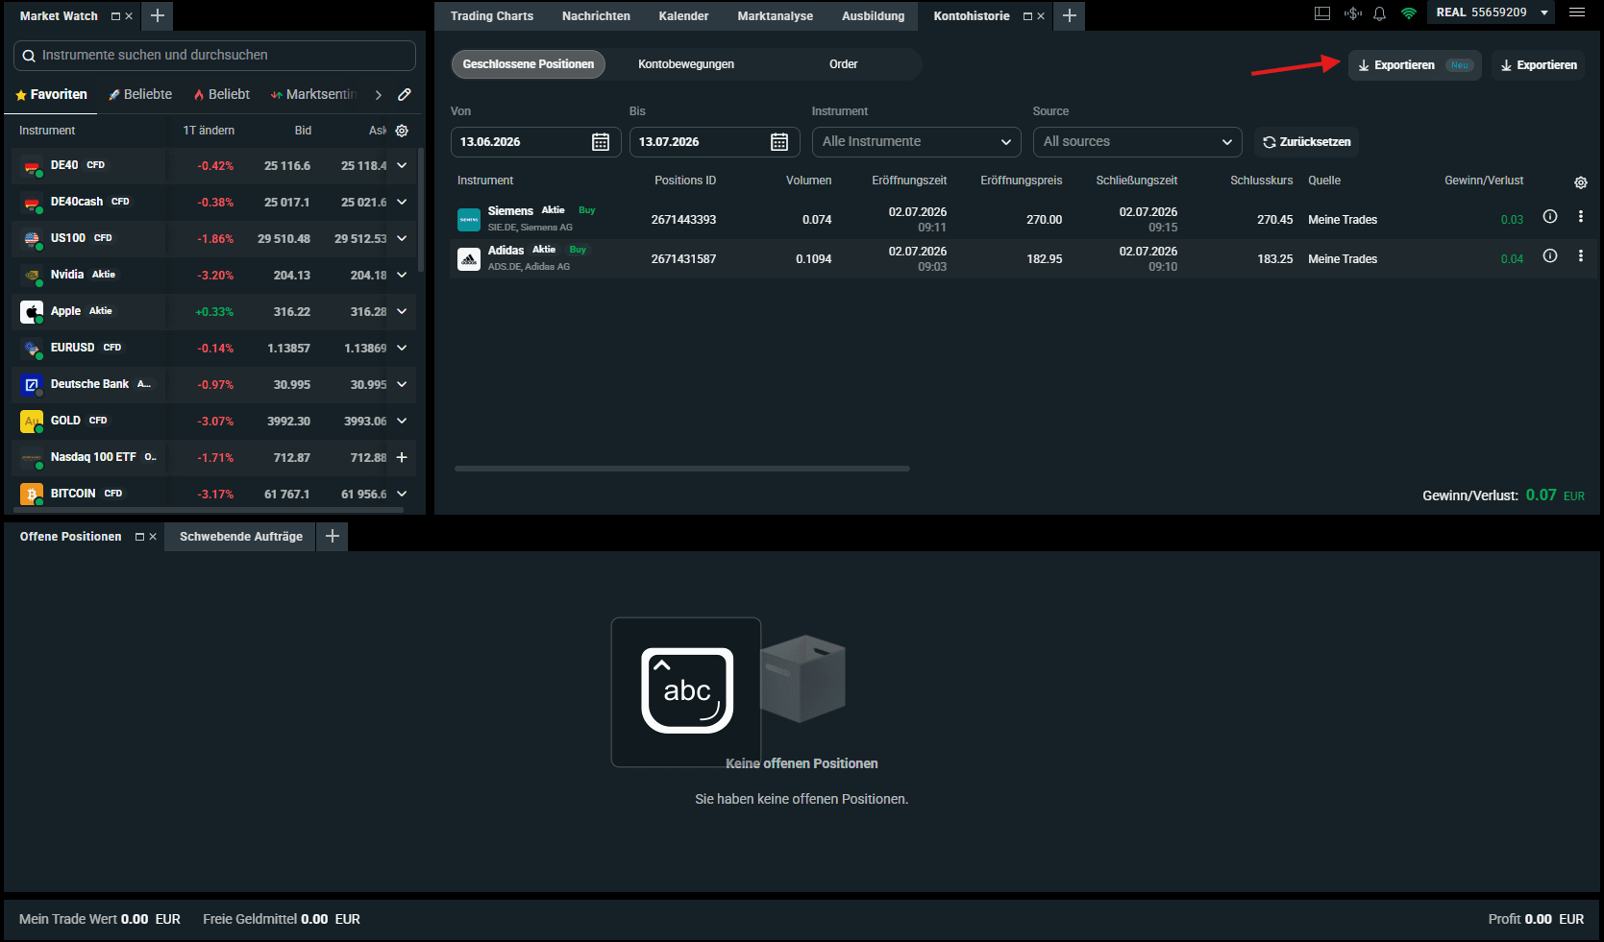Add a new tab next to Market Watch
This screenshot has width=1604, height=942.
[158, 15]
